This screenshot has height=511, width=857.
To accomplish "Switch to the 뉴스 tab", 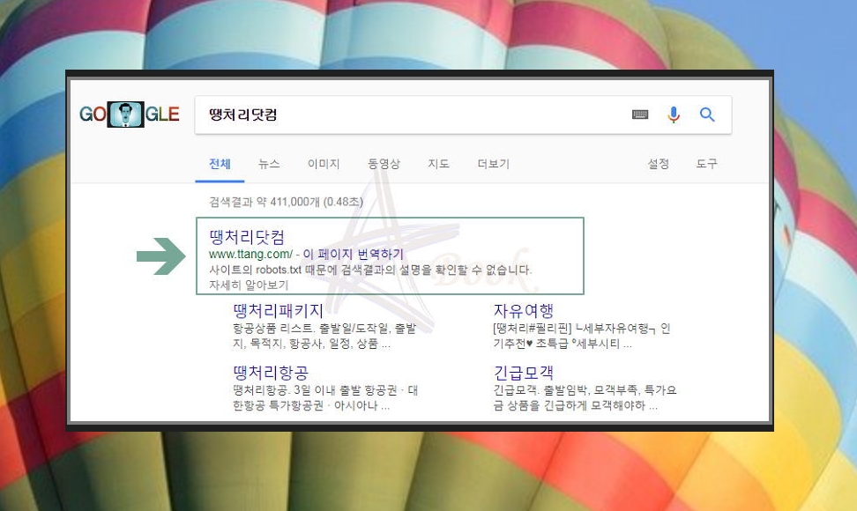I will tap(269, 164).
